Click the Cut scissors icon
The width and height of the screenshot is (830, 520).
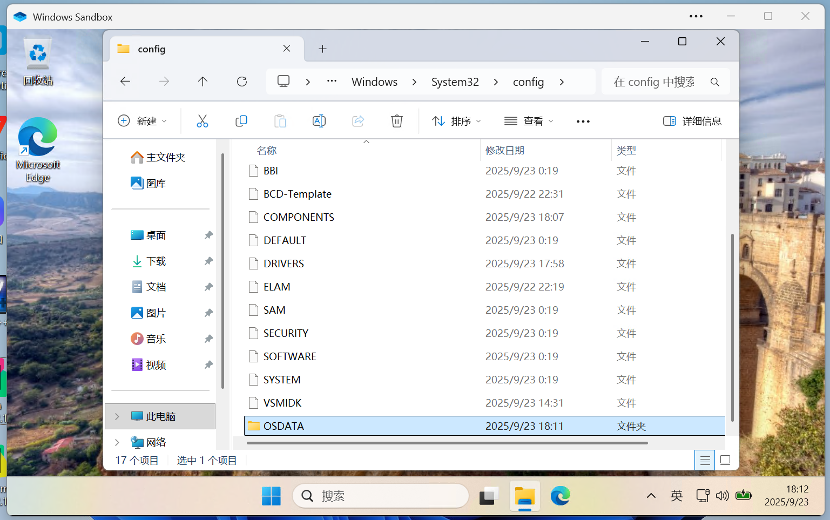point(203,121)
